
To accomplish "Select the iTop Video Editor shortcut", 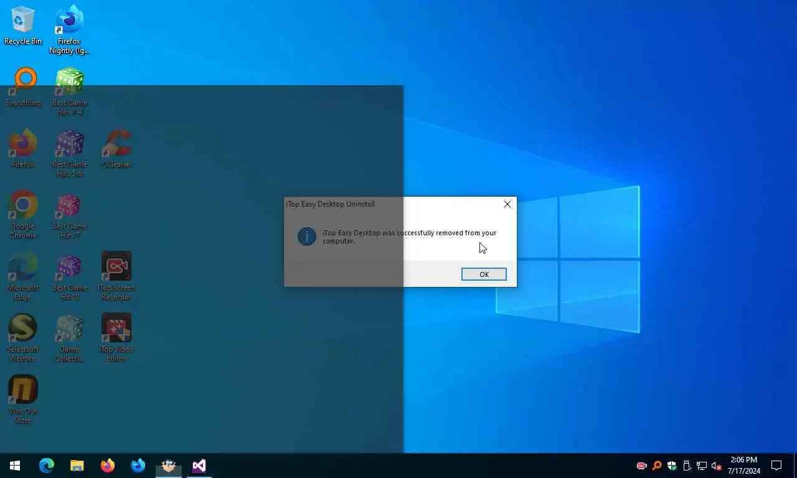I will 116,338.
